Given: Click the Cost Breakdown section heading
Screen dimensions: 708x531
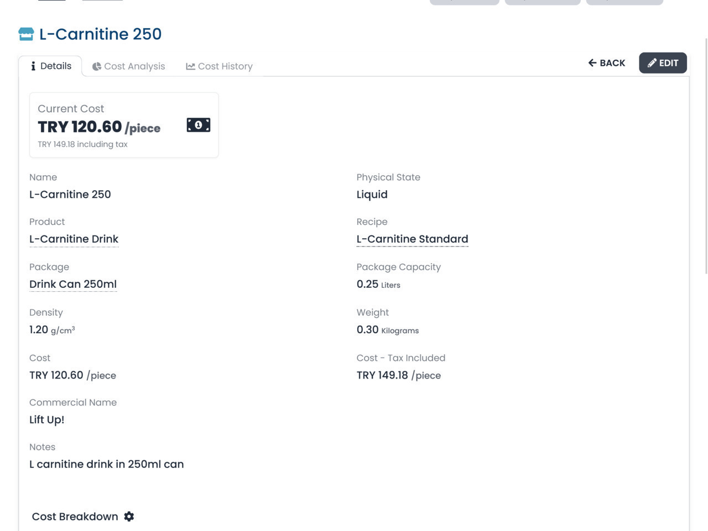Looking at the screenshot, I should [x=75, y=517].
